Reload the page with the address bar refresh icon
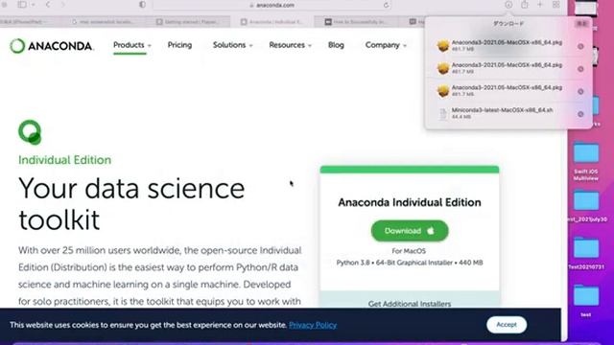 click(x=386, y=5)
